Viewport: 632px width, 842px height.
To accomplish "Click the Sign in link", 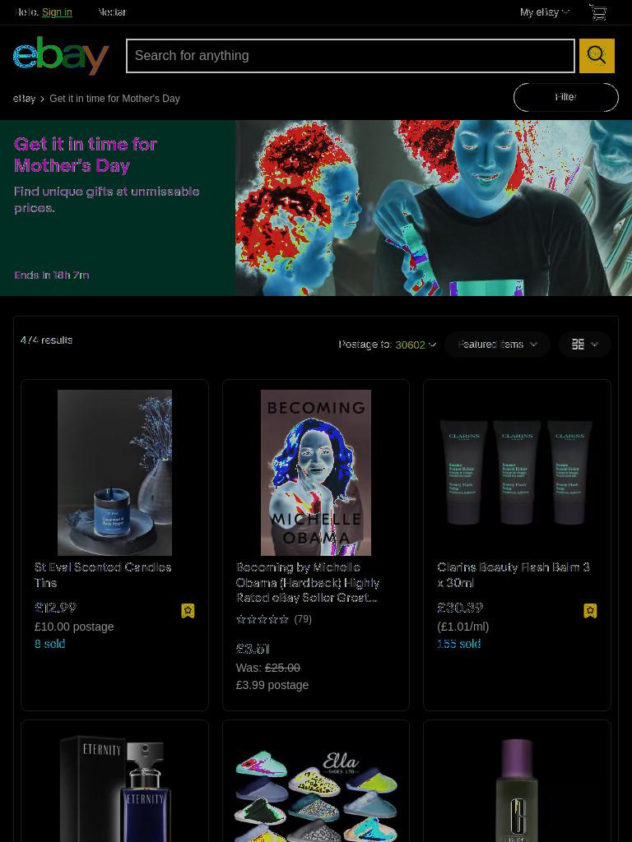I will pos(57,12).
